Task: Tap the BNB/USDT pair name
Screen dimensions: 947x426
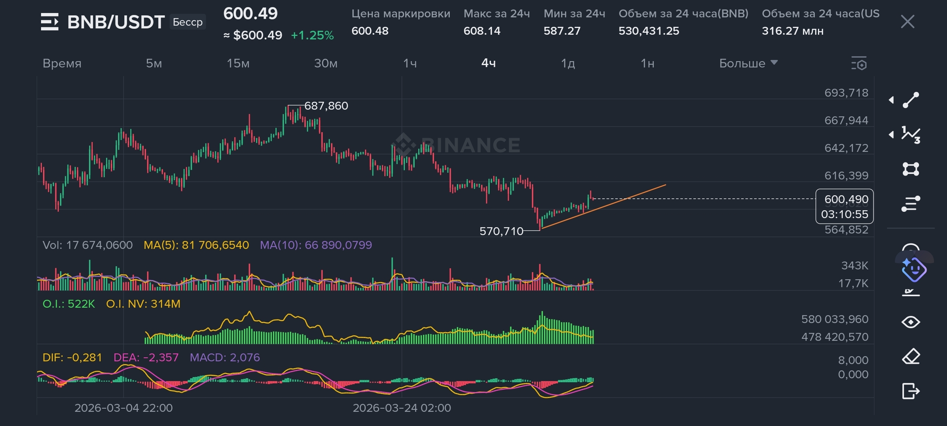Action: coord(116,22)
